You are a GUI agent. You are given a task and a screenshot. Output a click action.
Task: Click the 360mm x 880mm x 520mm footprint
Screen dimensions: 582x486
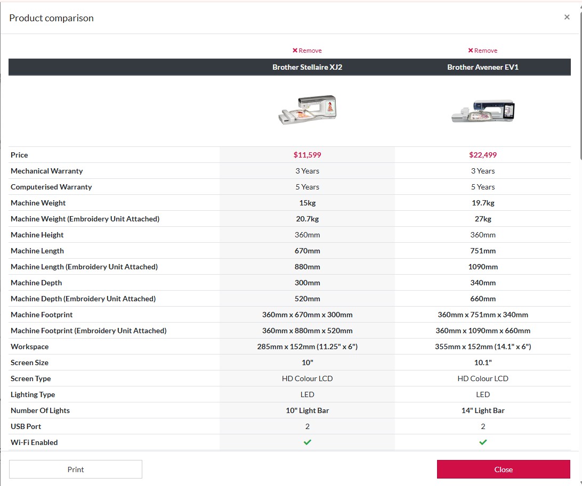[x=308, y=331]
